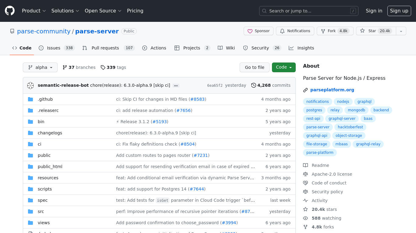416x233 pixels.
Task: Open the star lists dropdown arrow
Action: 401,31
